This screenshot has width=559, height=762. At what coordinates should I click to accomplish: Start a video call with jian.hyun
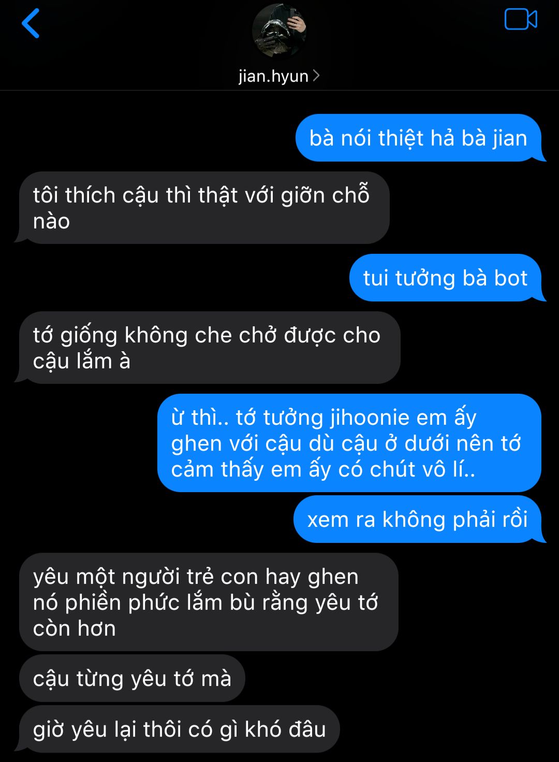pyautogui.click(x=521, y=20)
